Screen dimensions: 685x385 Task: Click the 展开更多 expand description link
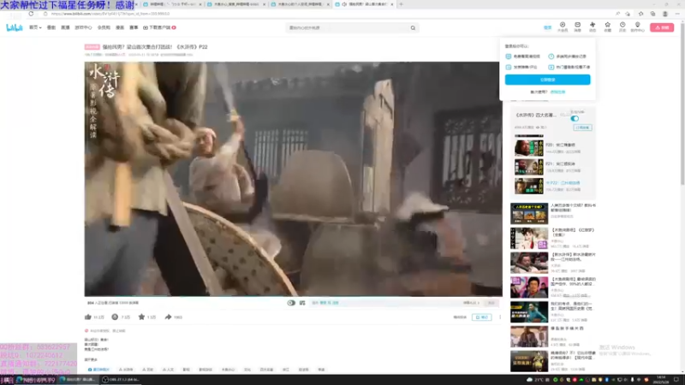click(91, 359)
